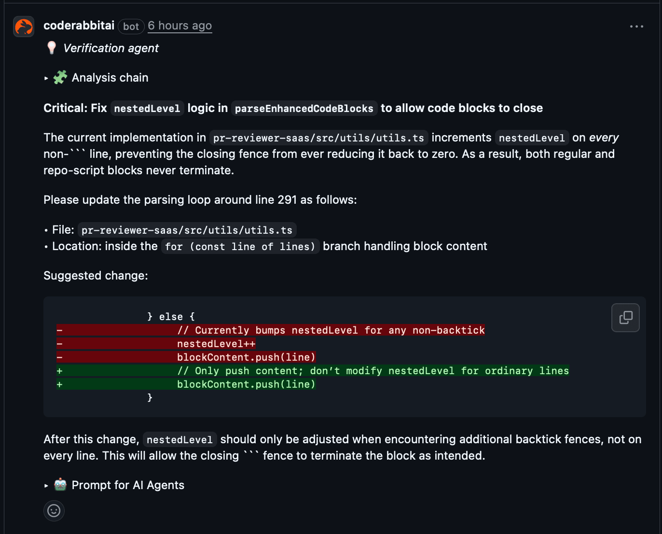Image resolution: width=662 pixels, height=534 pixels.
Task: Click the lightbulb Verification agent icon
Action: 52,48
